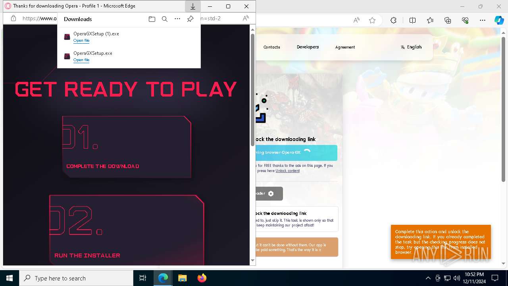Click Read aloud icon in background Edge window
The image size is (508, 286).
tap(356, 20)
